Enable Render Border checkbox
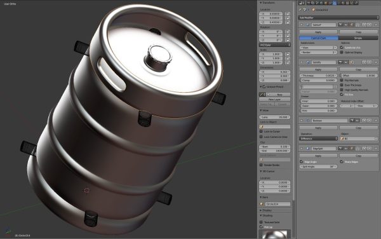Image resolution: width=381 pixels, height=239 pixels. coord(261,165)
